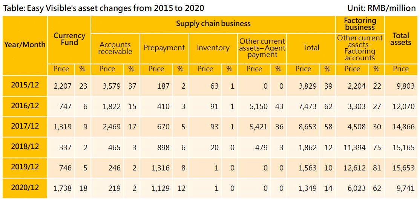Image resolution: width=420 pixels, height=201 pixels.
Task: Select factoring accounts value 4,508
Action: tap(357, 127)
